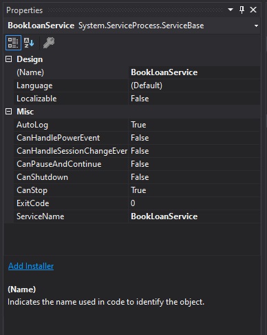The height and width of the screenshot is (335, 267).
Task: Pin the Properties panel (auto hide)
Action: coord(242,10)
